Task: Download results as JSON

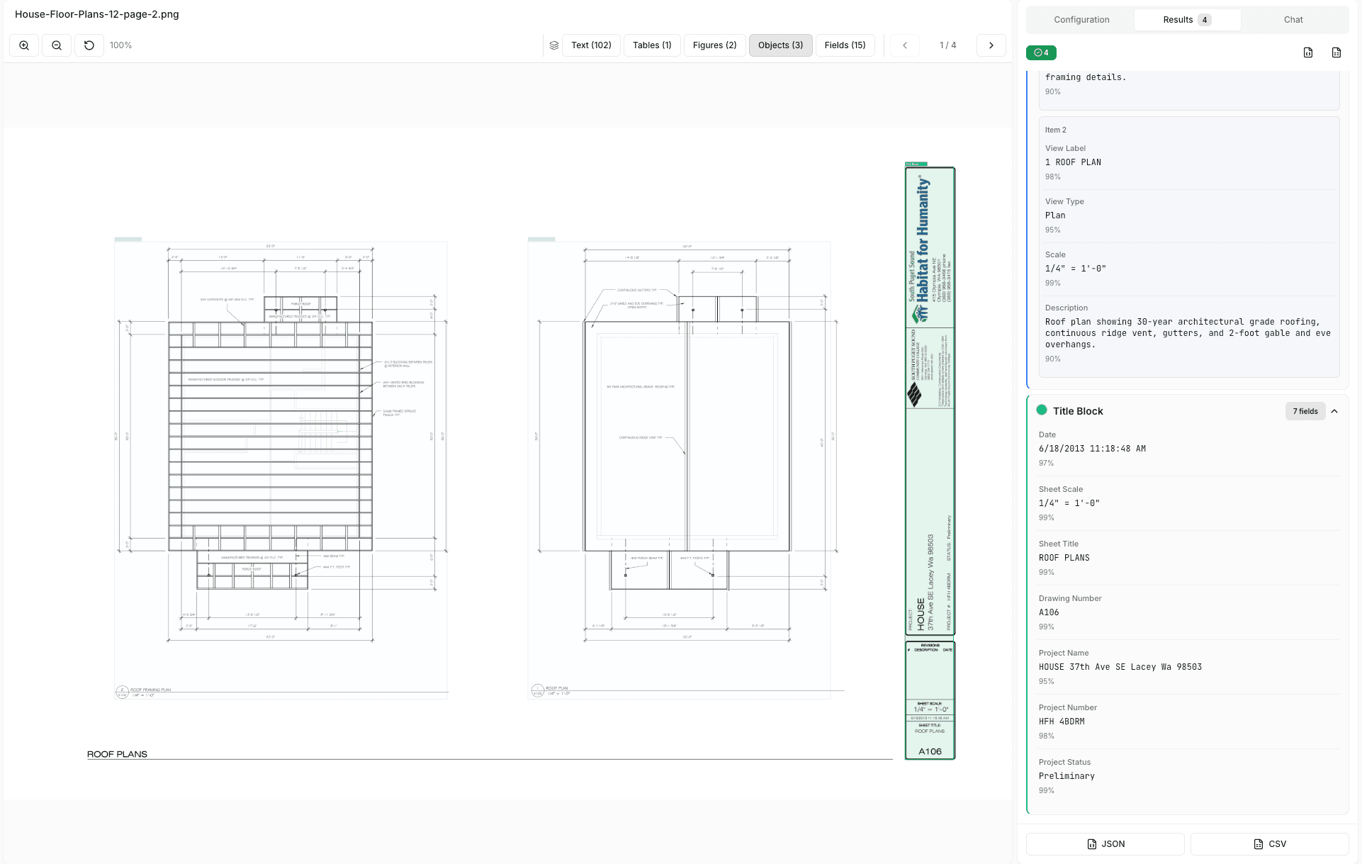Action: pos(1105,844)
